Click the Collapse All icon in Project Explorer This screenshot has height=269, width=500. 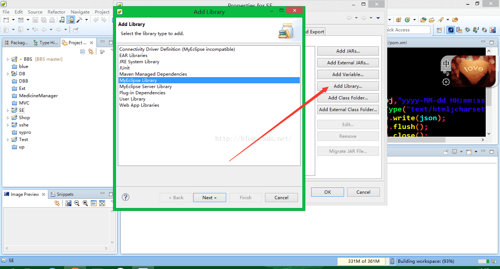point(83,52)
